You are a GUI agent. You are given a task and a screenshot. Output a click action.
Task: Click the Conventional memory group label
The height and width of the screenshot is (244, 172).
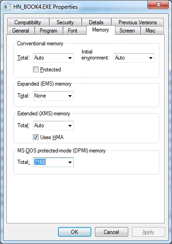40,43
